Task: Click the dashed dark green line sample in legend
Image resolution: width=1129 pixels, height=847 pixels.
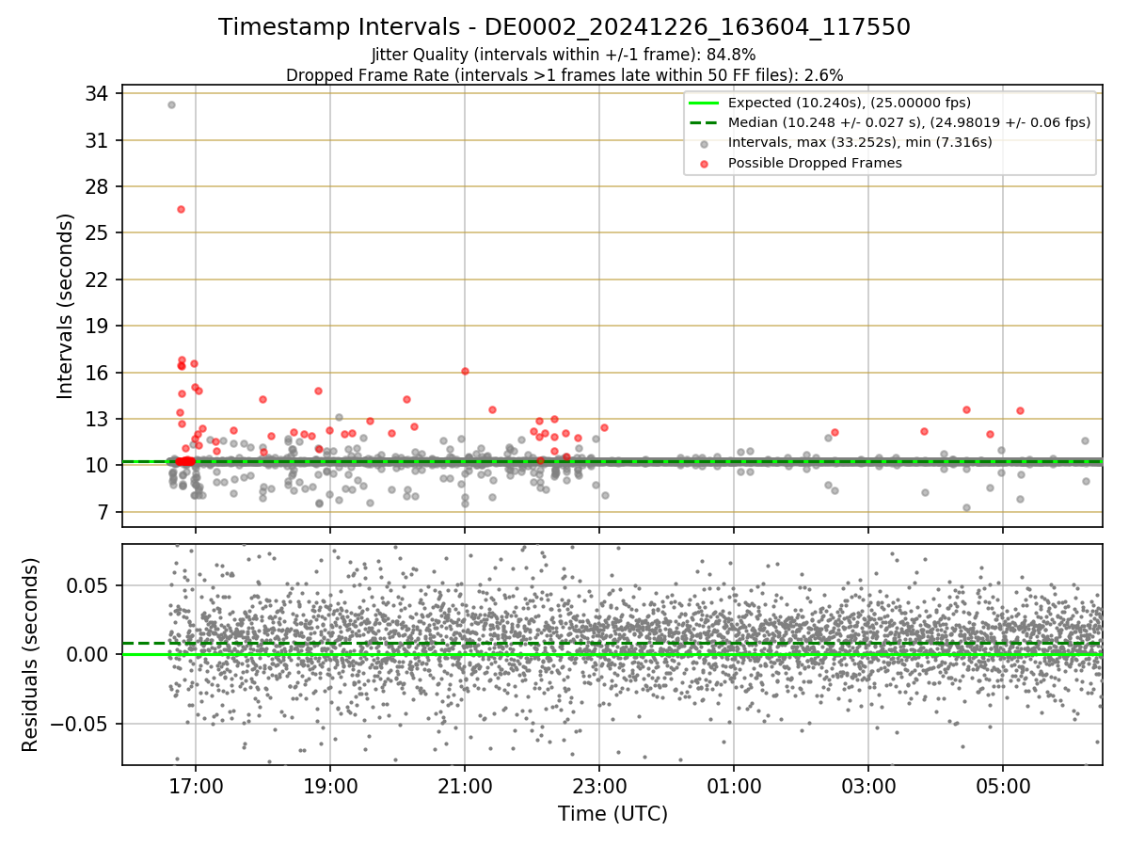Action: click(x=704, y=122)
